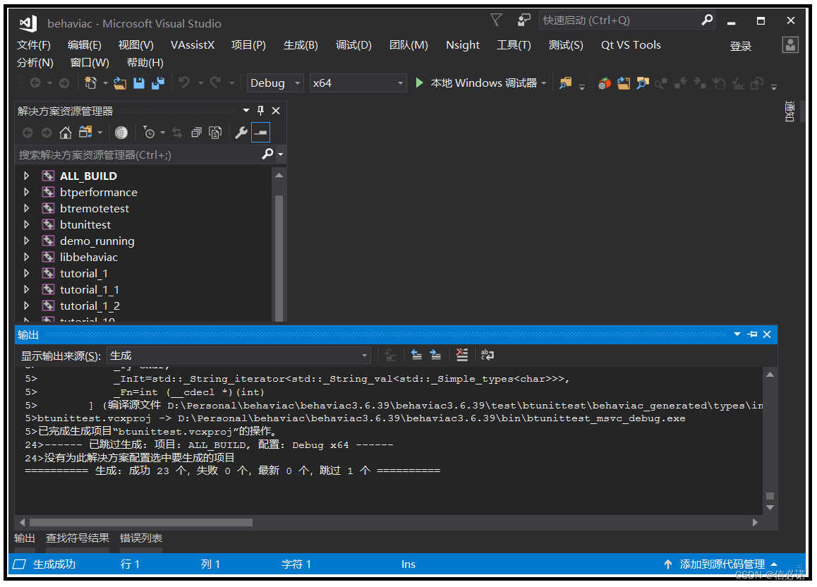817x587 pixels.
Task: Click the Solution Explorer search field
Action: click(138, 155)
